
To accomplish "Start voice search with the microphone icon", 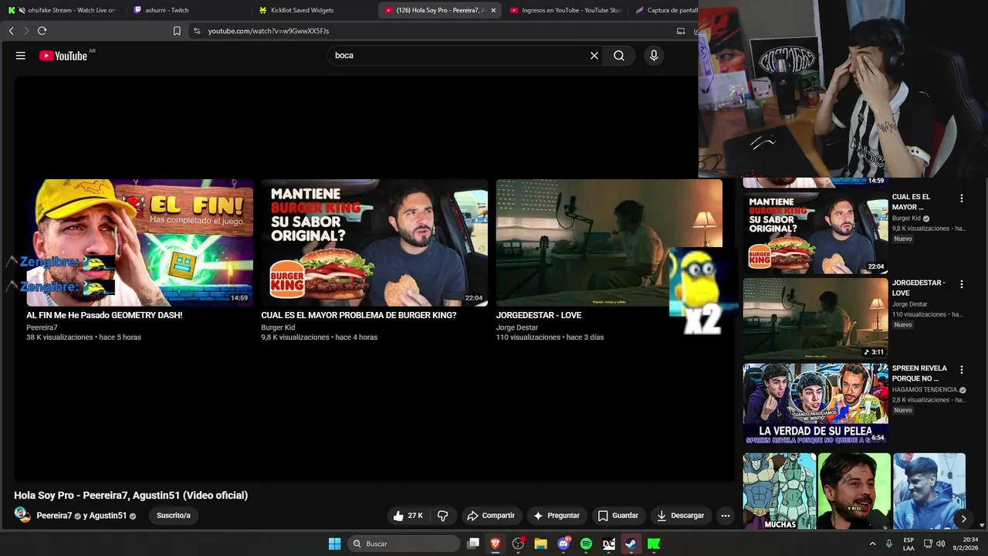I will pos(654,56).
